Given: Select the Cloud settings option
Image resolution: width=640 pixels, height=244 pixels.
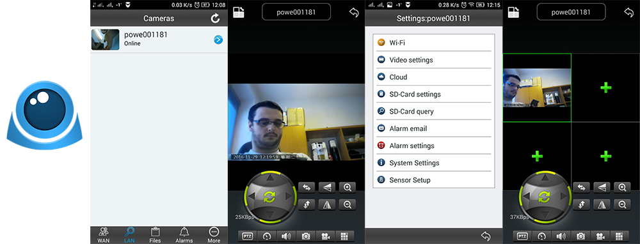Looking at the screenshot, I should 434,77.
